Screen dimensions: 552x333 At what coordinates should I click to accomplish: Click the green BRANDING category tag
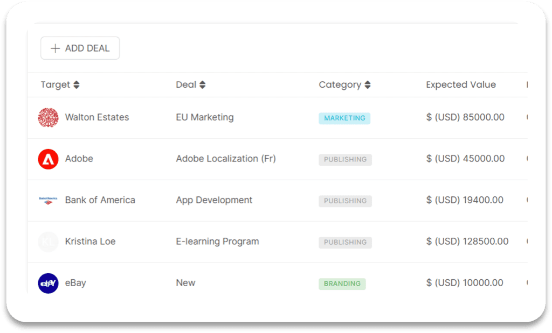tap(342, 284)
